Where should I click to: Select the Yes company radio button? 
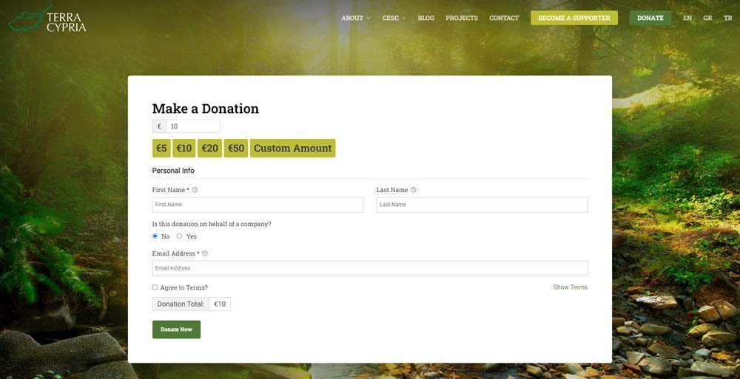point(179,236)
